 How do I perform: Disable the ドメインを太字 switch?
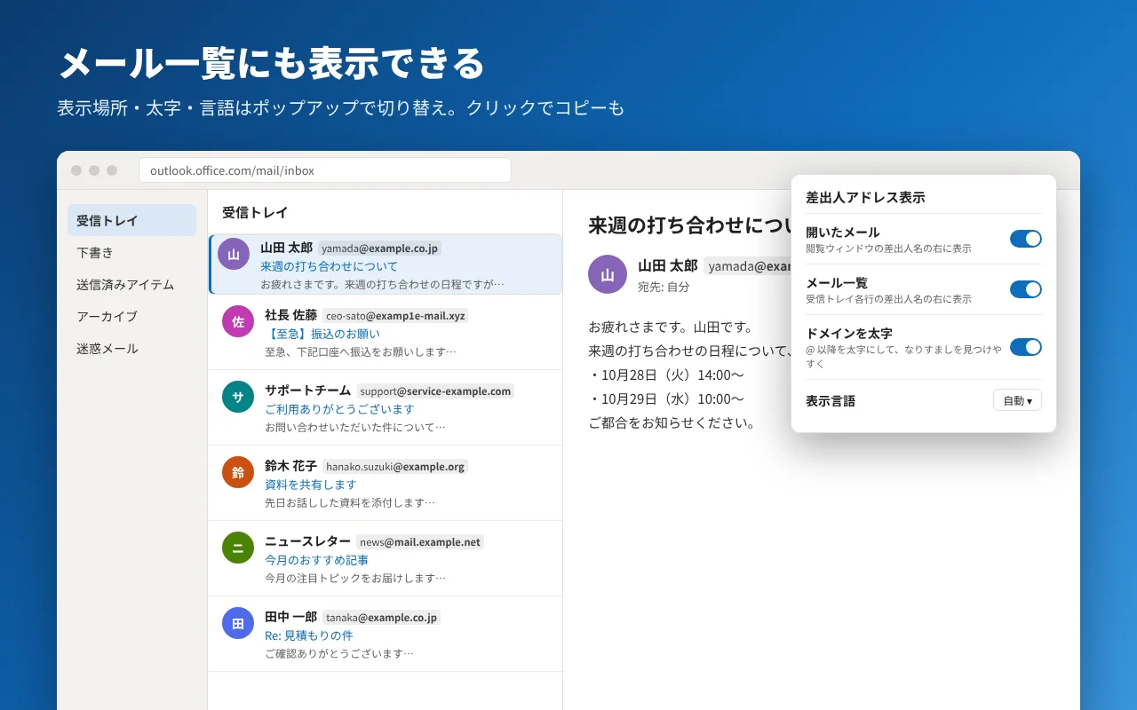pyautogui.click(x=1026, y=347)
